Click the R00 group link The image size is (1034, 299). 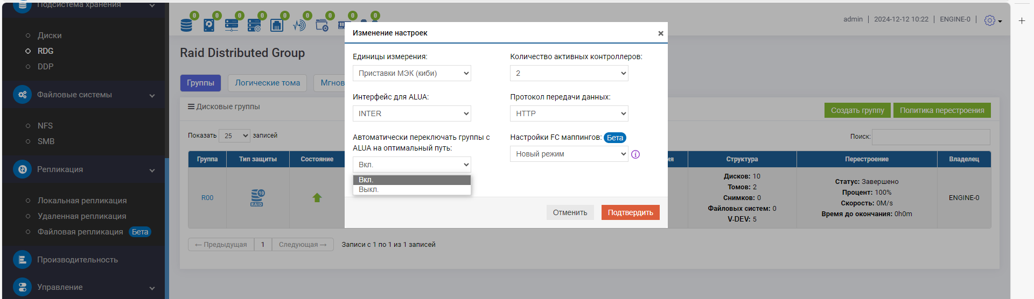[207, 198]
